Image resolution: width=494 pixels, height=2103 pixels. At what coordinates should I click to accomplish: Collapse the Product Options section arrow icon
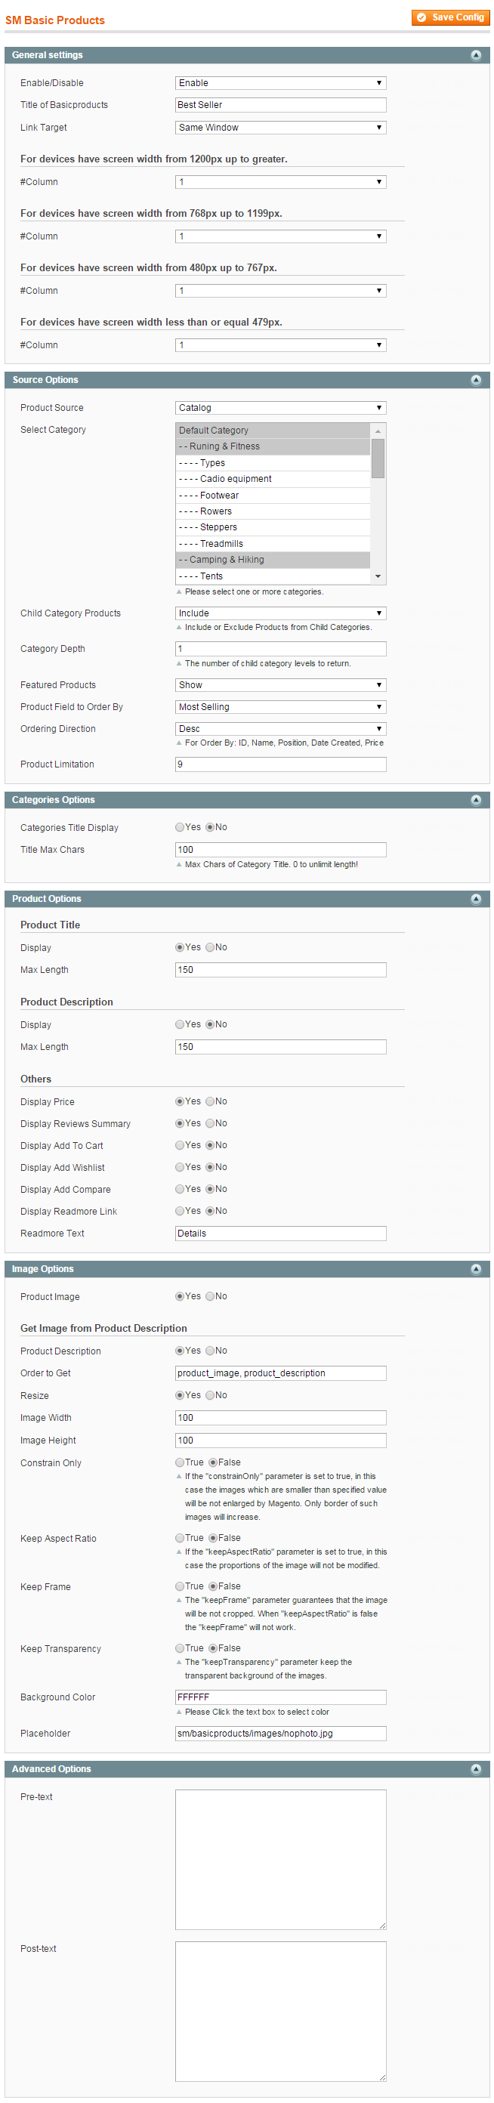(475, 899)
